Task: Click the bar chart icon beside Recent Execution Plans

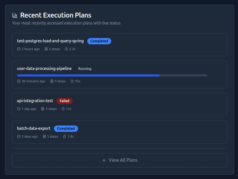Action: pos(15,15)
